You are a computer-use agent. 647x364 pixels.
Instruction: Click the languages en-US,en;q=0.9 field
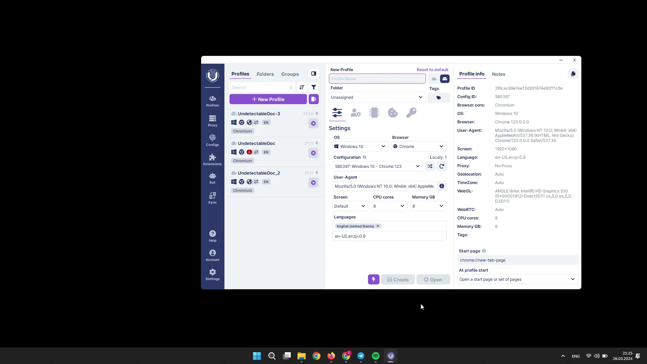coord(390,236)
